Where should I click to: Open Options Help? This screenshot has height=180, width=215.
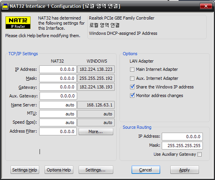pyautogui.click(x=59, y=170)
